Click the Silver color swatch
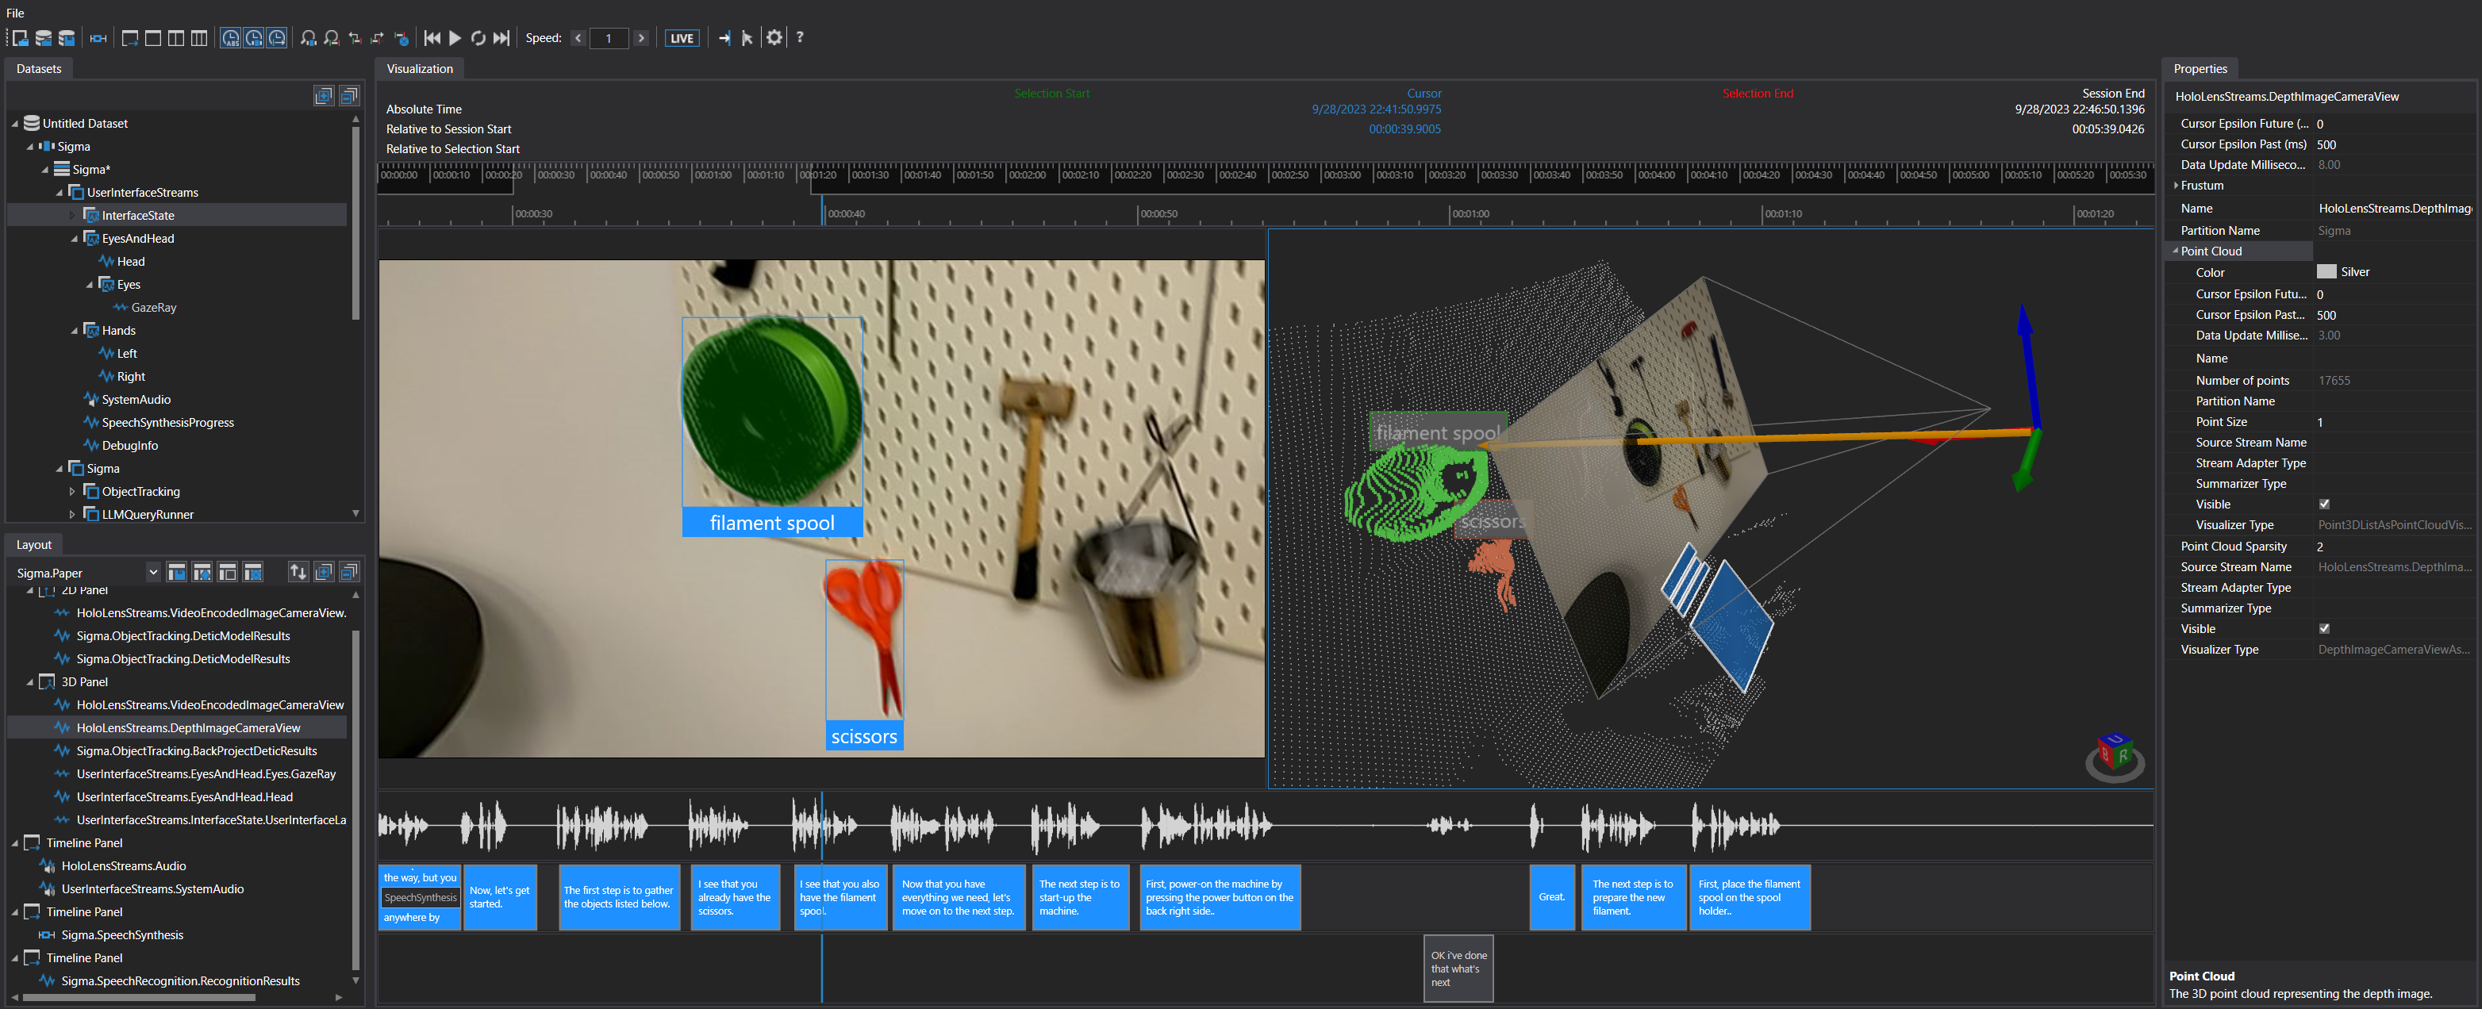The width and height of the screenshot is (2482, 1009). click(x=2326, y=271)
